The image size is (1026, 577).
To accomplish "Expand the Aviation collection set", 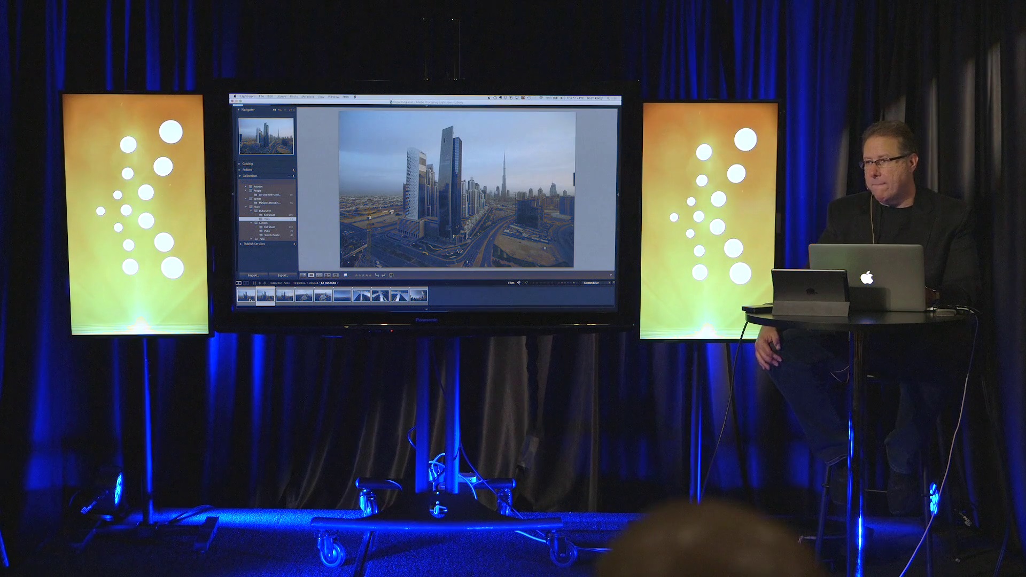I will pyautogui.click(x=246, y=186).
